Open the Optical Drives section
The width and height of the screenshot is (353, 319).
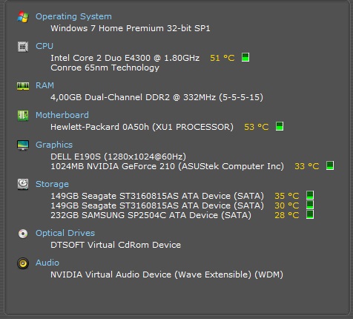[x=65, y=233]
